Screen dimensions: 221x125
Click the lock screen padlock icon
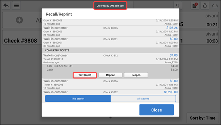(x=205, y=5)
